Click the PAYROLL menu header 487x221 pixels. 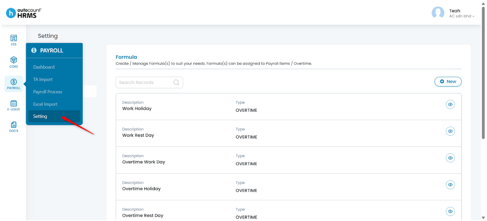pyautogui.click(x=54, y=51)
